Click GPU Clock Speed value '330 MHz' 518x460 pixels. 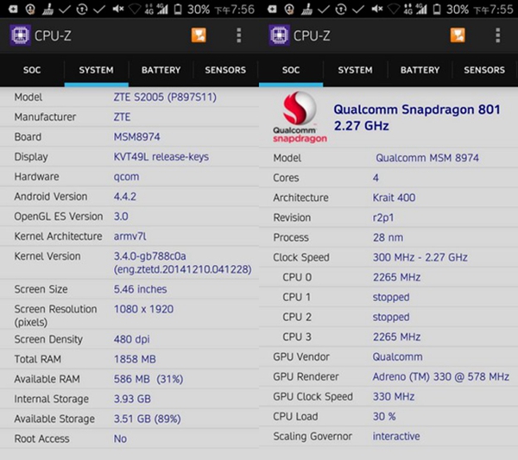point(394,396)
